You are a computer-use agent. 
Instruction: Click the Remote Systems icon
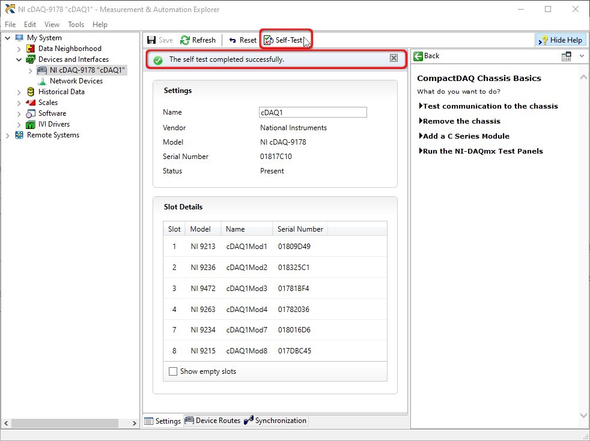(x=19, y=135)
